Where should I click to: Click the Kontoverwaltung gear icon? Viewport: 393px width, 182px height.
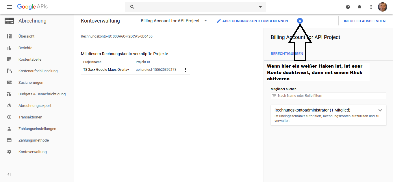pos(9,152)
